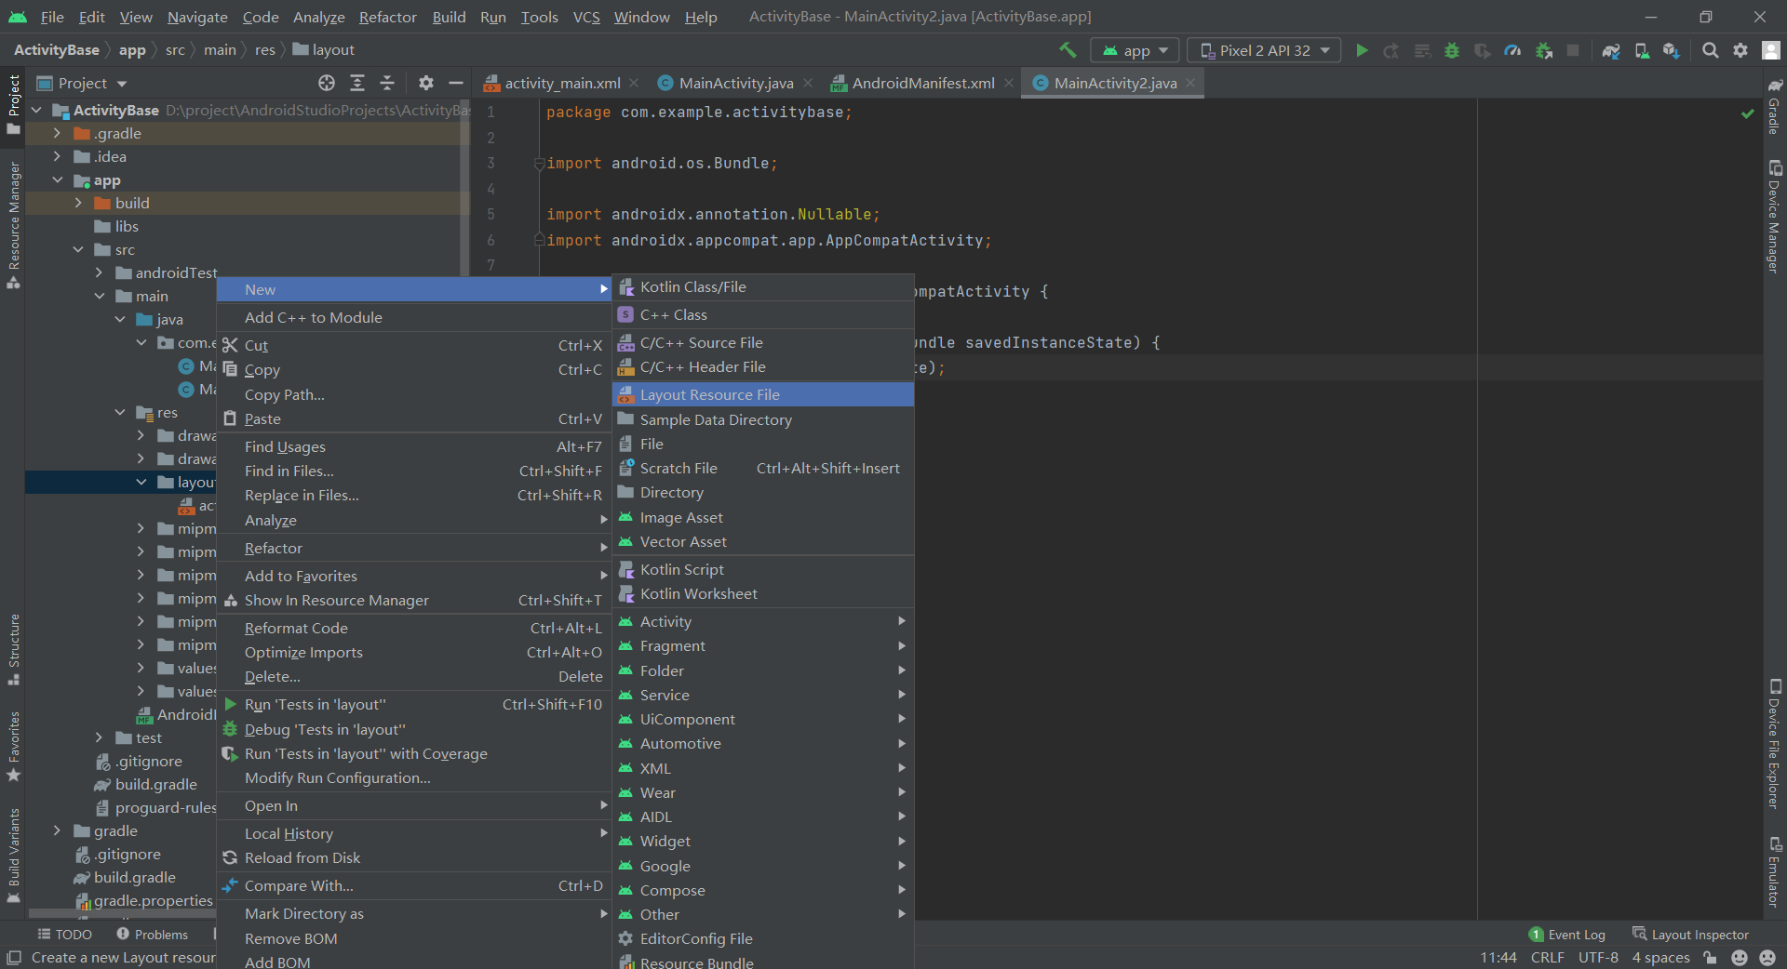Click UTF-8 encoding in status bar

point(1598,957)
